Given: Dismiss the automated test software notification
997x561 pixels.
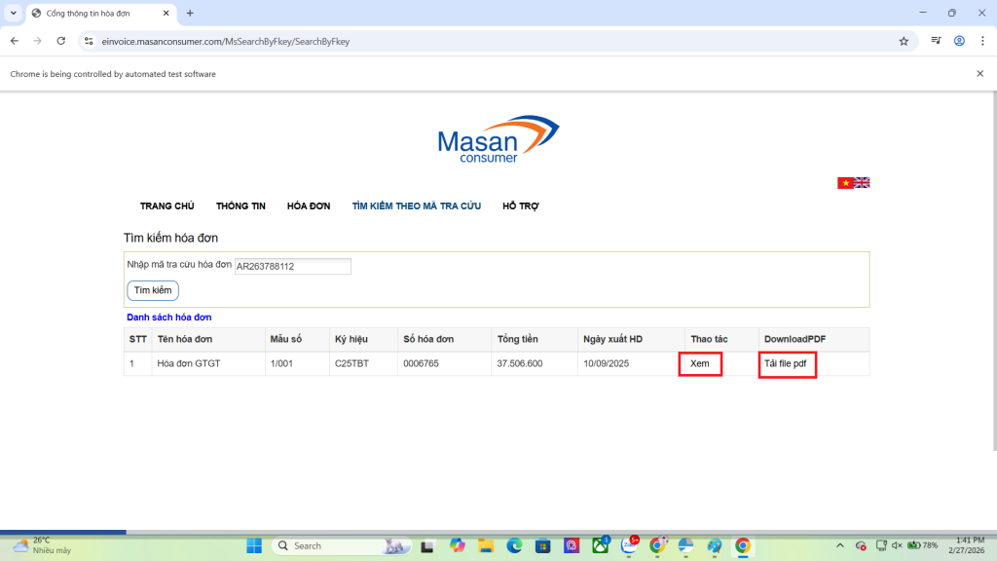Looking at the screenshot, I should click(x=979, y=74).
